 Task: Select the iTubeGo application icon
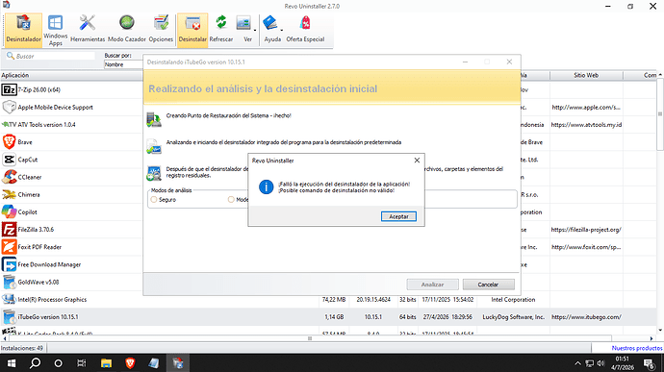(9, 316)
